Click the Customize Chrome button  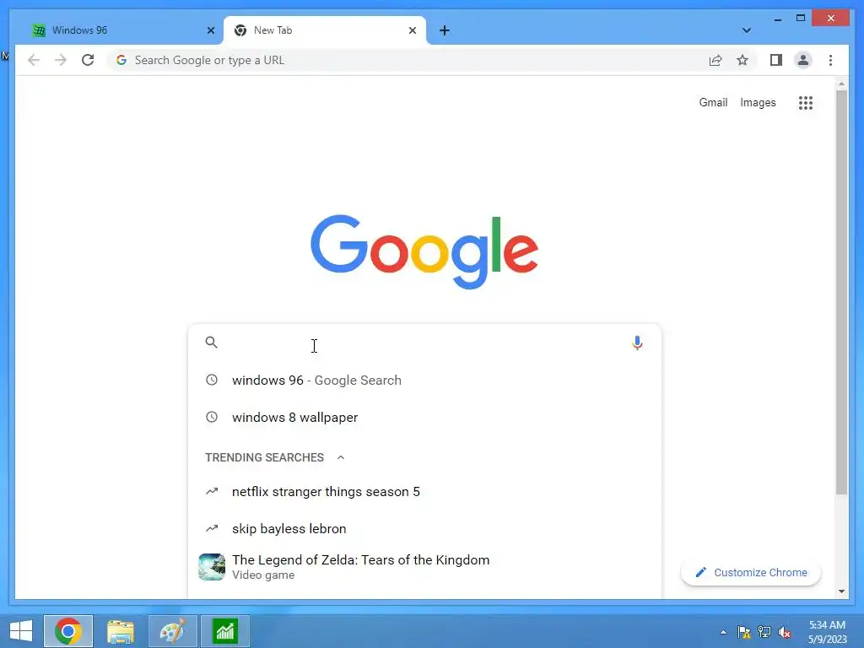750,573
